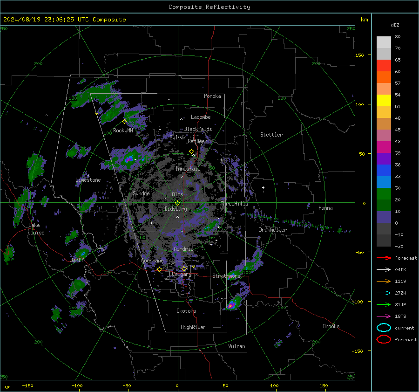Click the Olds town label
Viewport: 419px width, 392px height.
pyautogui.click(x=177, y=194)
